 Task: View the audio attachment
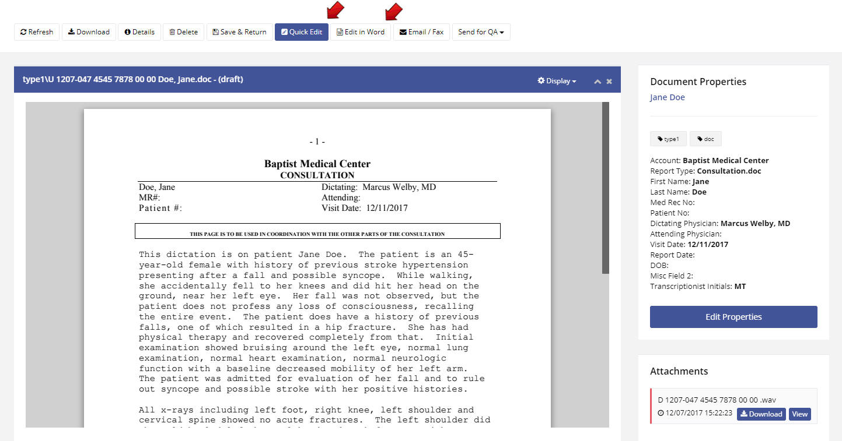799,414
